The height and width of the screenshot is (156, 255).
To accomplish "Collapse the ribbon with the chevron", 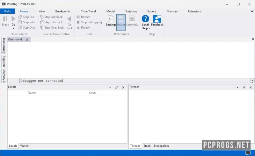I will pos(252,11).
